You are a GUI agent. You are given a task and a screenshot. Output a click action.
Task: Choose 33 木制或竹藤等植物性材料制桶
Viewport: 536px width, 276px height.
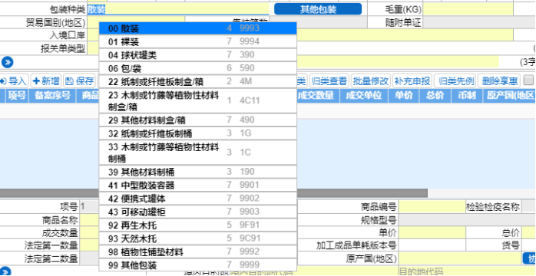(x=197, y=153)
